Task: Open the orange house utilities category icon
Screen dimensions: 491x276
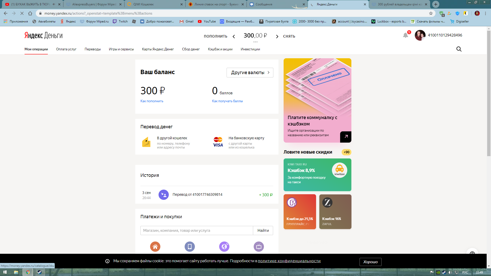Action: (155, 247)
